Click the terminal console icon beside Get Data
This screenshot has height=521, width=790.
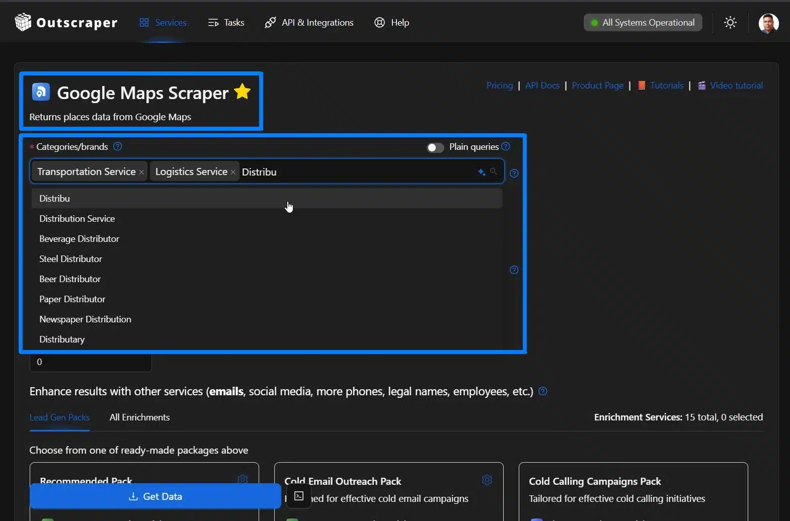[299, 496]
